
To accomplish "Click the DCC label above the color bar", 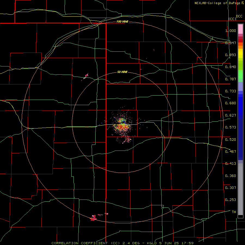I will [239, 16].
